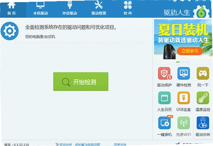Click the 夏日装机 promotional banner
Screen dimensions: 213x146
pyautogui.click(x=183, y=39)
